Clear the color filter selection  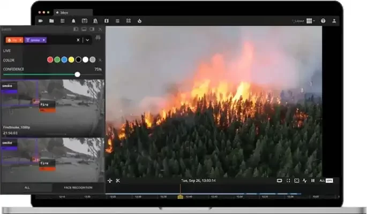tap(100, 60)
